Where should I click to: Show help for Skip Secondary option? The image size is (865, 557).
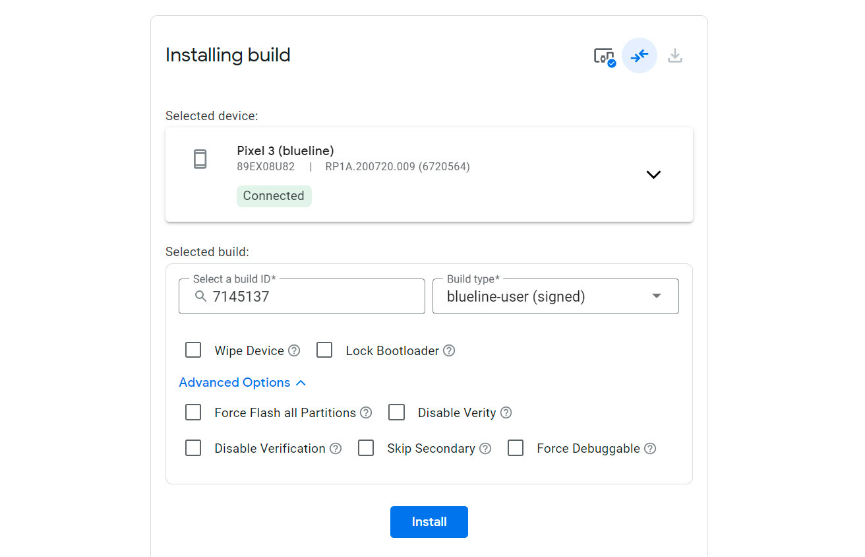pos(485,448)
